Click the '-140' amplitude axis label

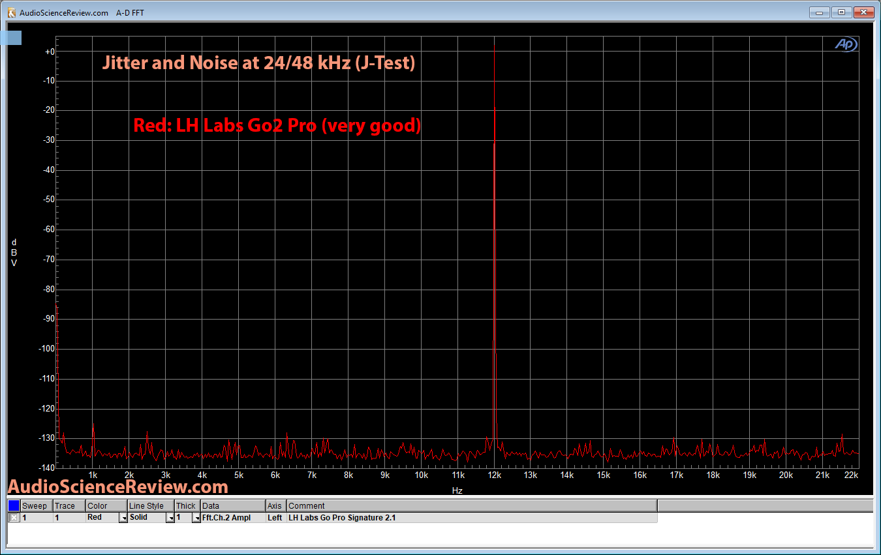47,468
